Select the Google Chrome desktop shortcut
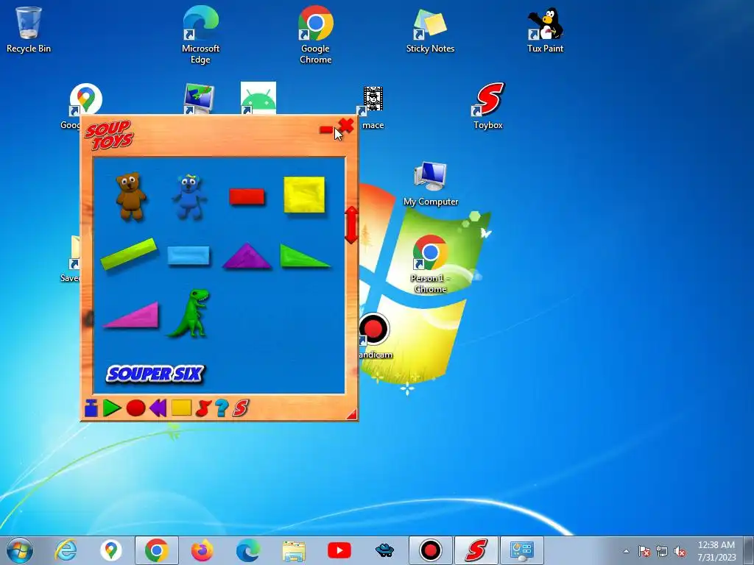 315,35
